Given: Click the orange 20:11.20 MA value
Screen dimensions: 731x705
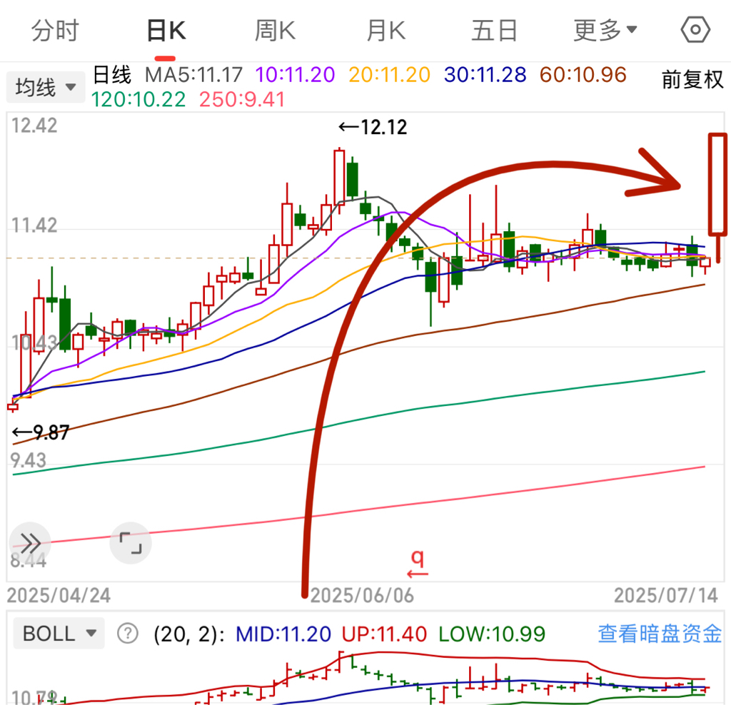Looking at the screenshot, I should 389,74.
